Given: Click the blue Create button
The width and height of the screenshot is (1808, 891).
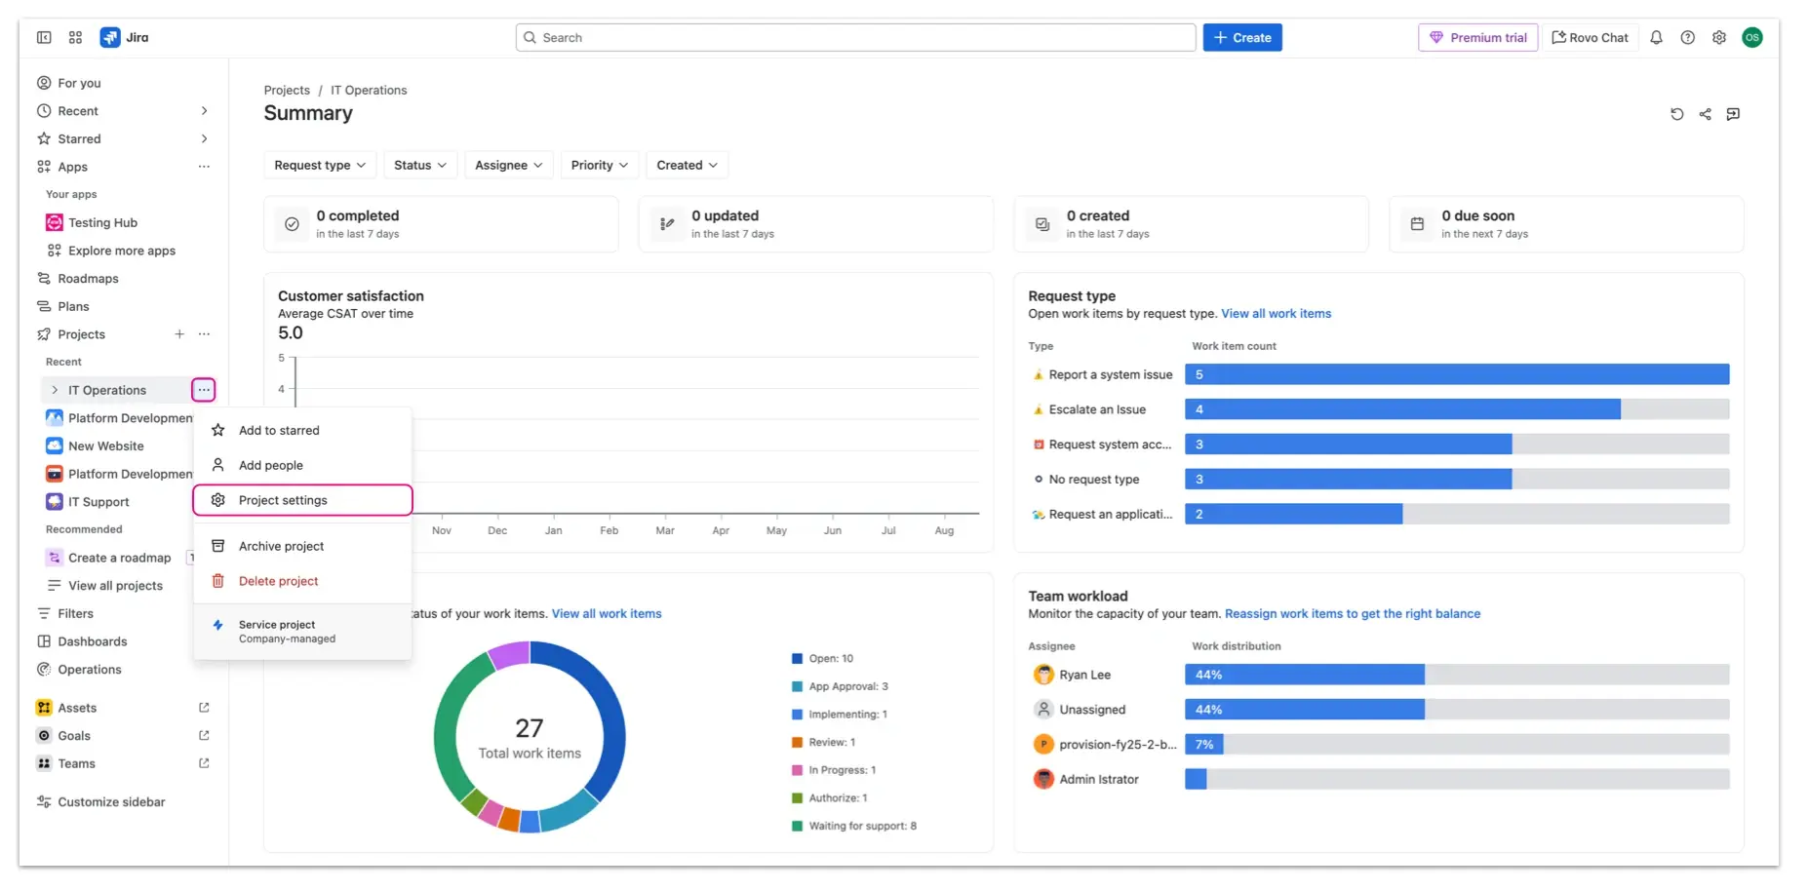Looking at the screenshot, I should (1241, 37).
